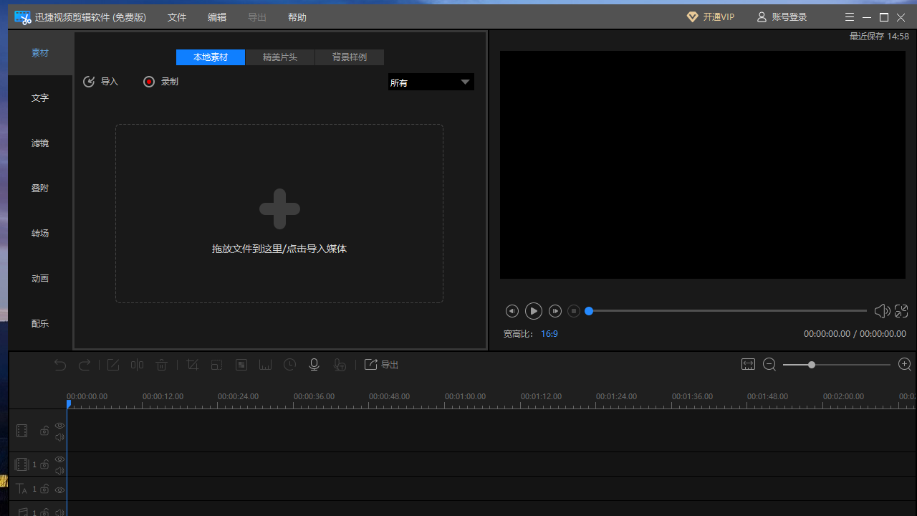Enter fullscreen preview mode
This screenshot has width=917, height=516.
[901, 311]
